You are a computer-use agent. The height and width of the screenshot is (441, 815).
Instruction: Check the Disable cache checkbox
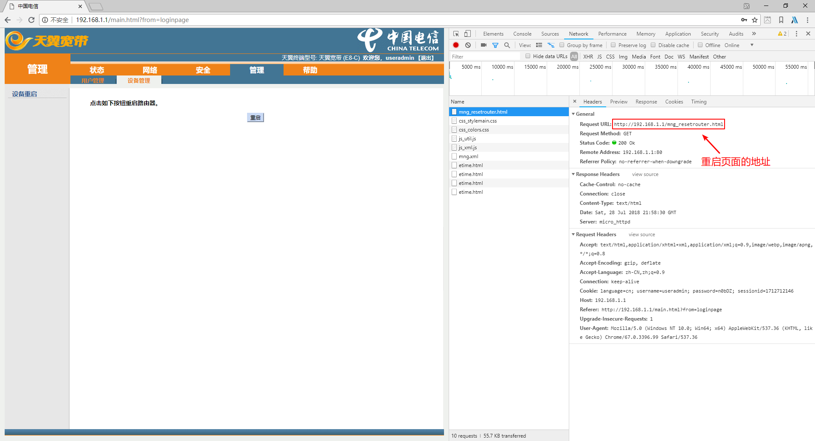coord(653,45)
